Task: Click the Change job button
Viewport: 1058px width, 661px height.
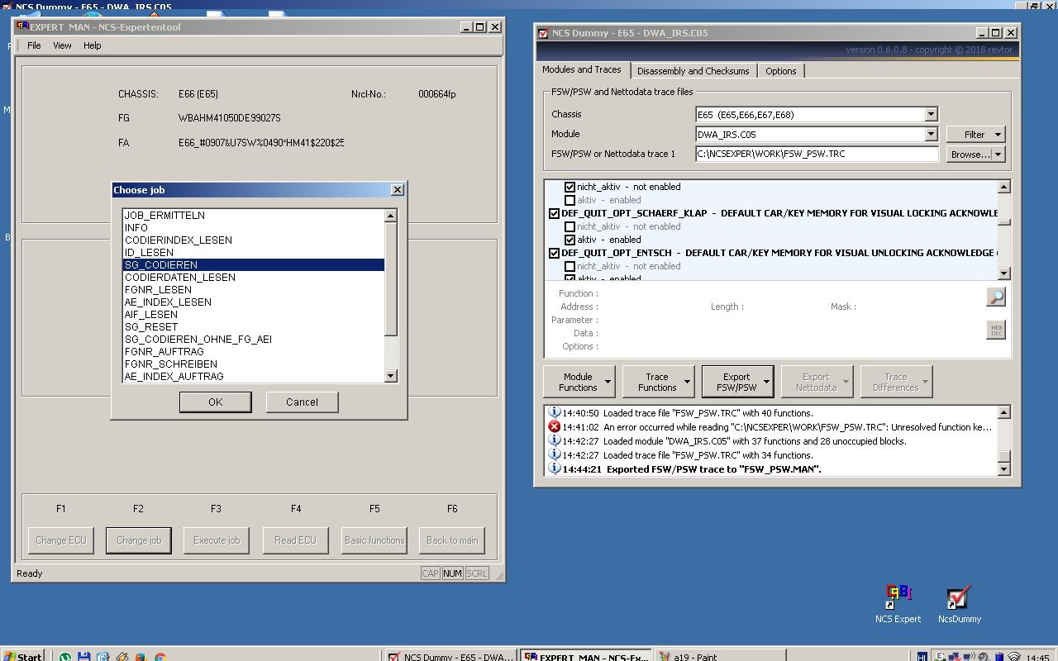Action: (x=139, y=540)
